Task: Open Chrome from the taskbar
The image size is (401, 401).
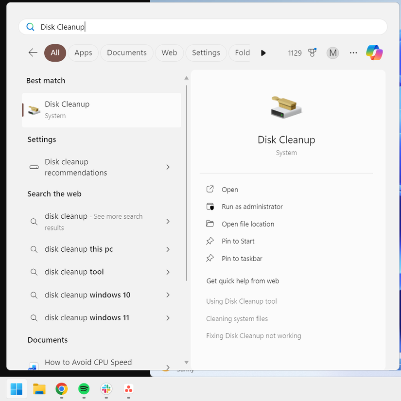Action: pyautogui.click(x=61, y=390)
